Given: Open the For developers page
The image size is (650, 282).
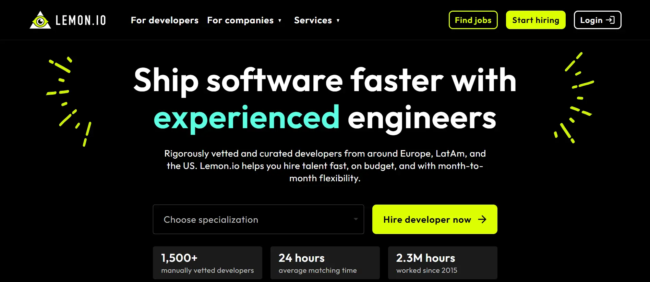Looking at the screenshot, I should click(165, 20).
